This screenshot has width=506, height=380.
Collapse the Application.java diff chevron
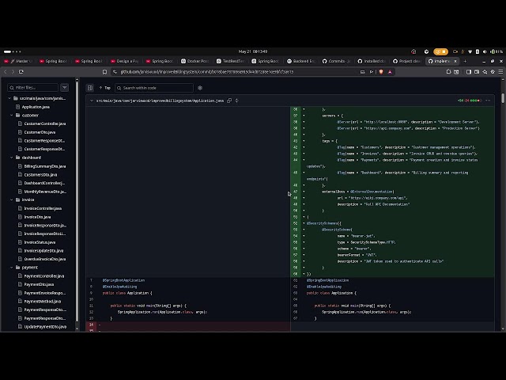point(92,101)
